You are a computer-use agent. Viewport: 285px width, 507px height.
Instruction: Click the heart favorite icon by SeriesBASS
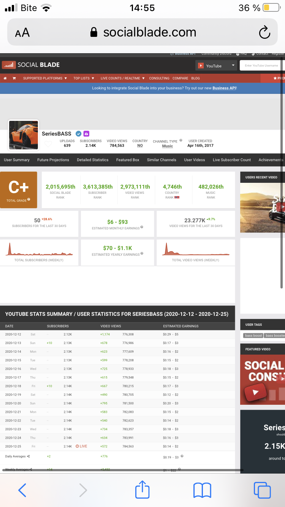click(48, 144)
